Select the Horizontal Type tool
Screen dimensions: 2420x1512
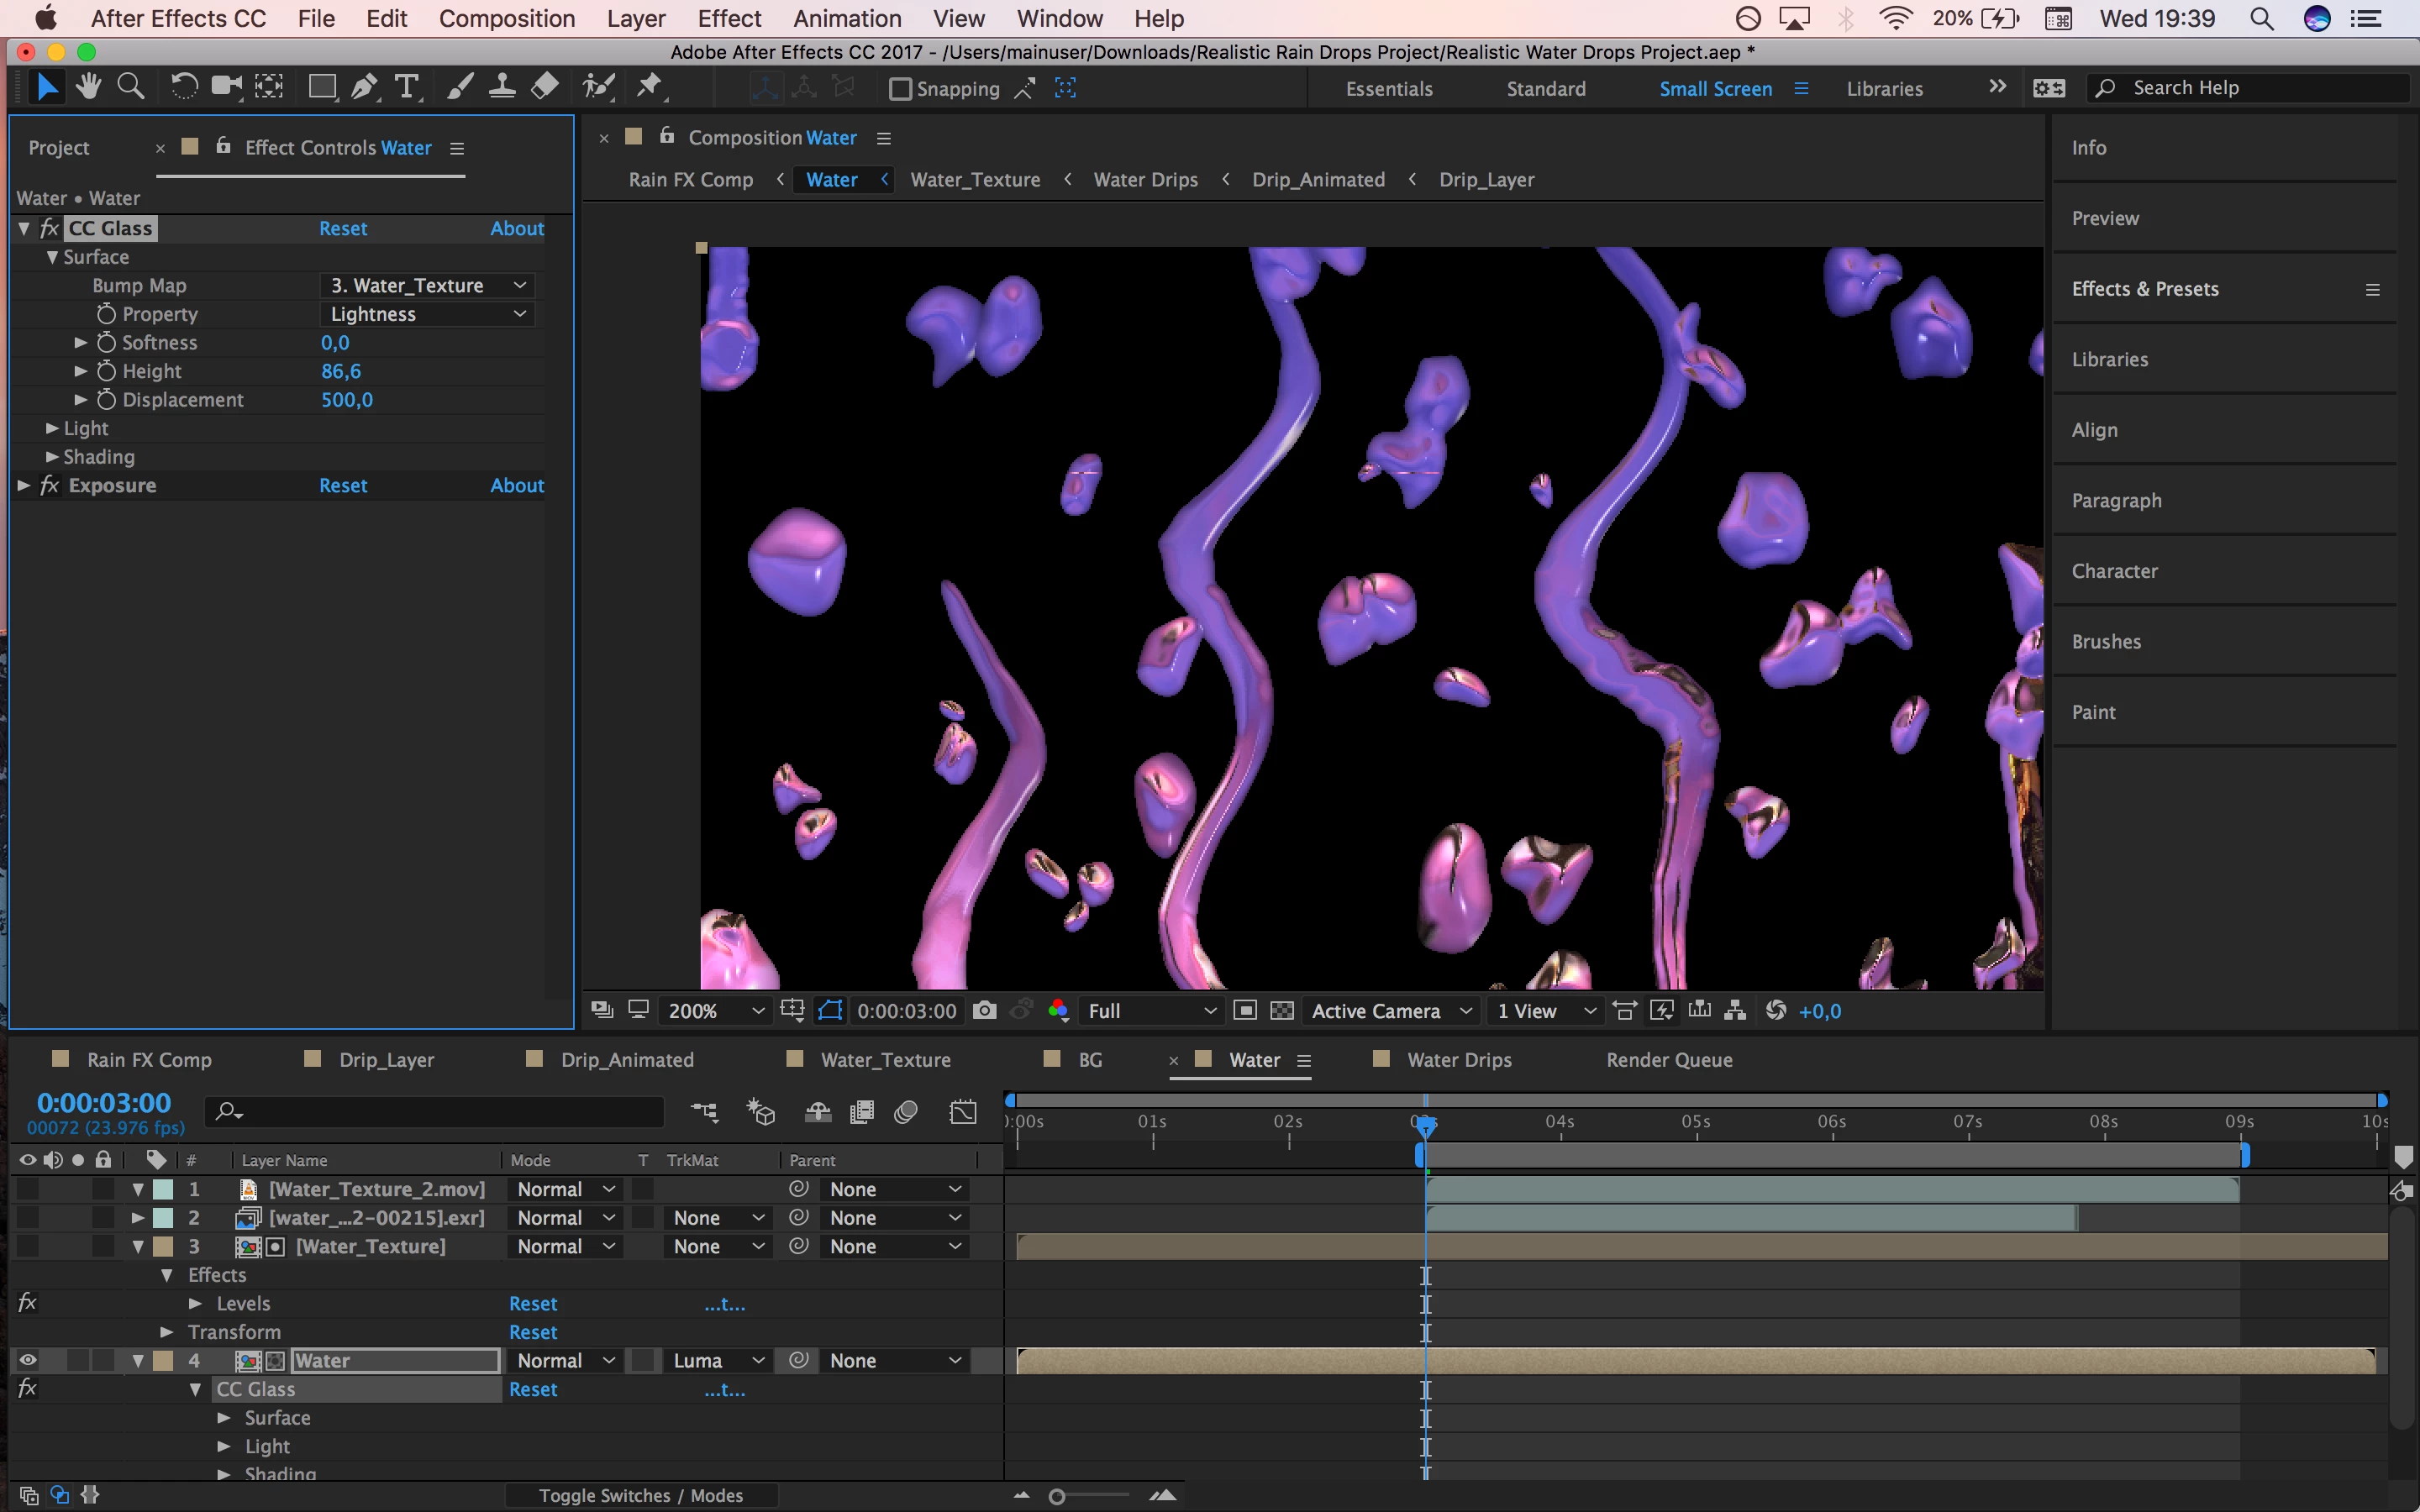pyautogui.click(x=406, y=88)
